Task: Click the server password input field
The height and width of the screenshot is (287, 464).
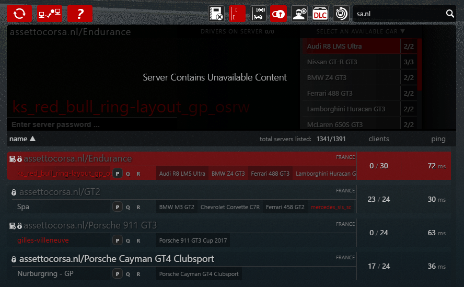Action: point(92,124)
